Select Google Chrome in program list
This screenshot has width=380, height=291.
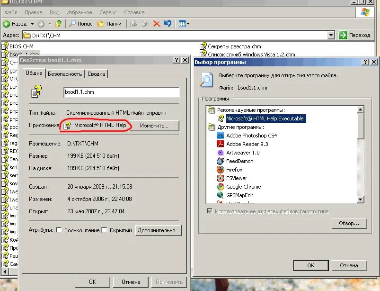244,186
